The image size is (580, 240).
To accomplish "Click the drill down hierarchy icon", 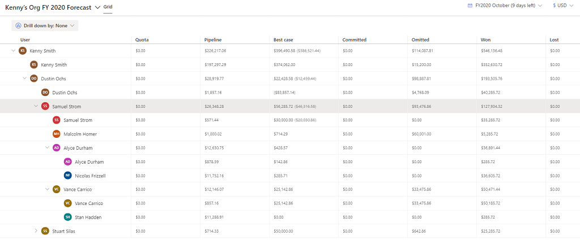I will pyautogui.click(x=18, y=25).
